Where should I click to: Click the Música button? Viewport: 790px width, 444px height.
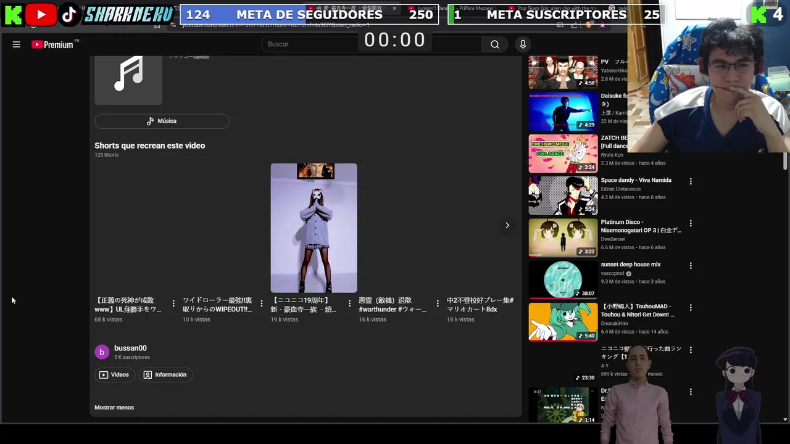[162, 121]
